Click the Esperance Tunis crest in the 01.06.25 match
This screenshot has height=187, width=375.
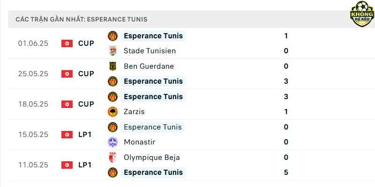[112, 36]
